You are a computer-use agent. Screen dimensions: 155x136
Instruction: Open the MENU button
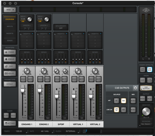click(x=10, y=10)
